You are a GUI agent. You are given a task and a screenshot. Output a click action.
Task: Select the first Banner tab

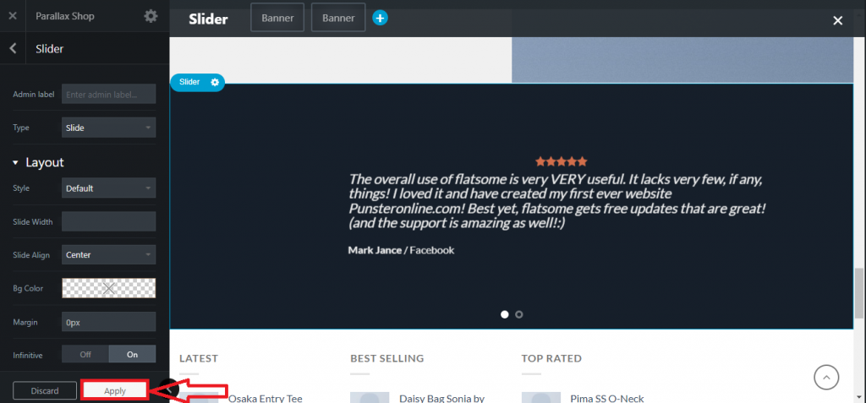tap(277, 19)
